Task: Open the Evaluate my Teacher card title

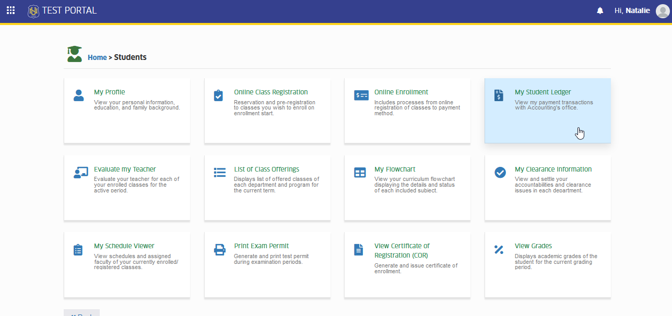Action: tap(125, 169)
